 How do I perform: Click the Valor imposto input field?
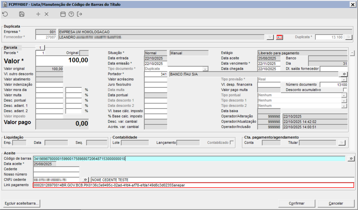[49, 116]
